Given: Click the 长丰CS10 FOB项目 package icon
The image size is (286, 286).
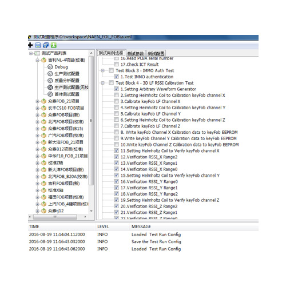Looking at the screenshot, I should point(44,108).
